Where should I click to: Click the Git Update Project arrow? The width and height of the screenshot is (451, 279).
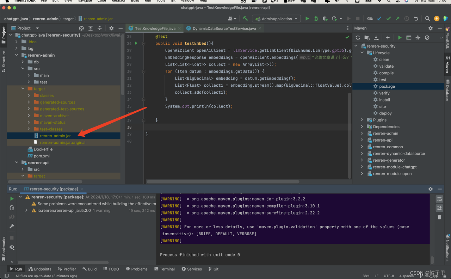coord(379,19)
